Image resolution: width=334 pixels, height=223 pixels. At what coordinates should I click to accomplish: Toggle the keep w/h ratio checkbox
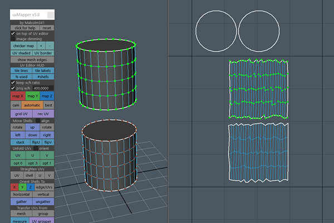click(x=13, y=82)
